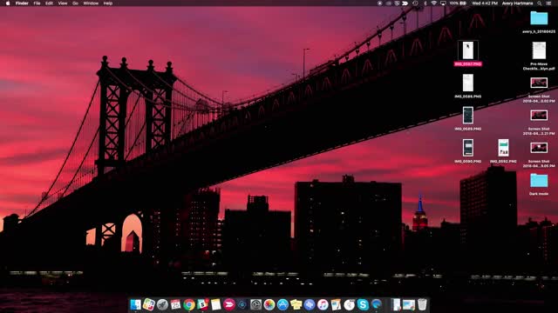The height and width of the screenshot is (313, 558).
Task: Launch Google Chrome from the dock
Action: click(189, 304)
